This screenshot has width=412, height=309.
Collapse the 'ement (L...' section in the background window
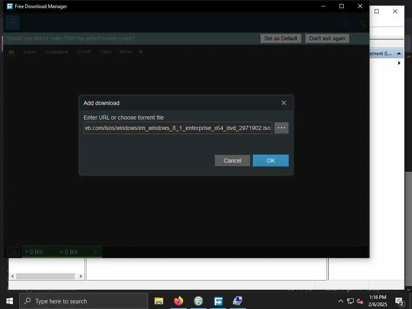coord(399,54)
